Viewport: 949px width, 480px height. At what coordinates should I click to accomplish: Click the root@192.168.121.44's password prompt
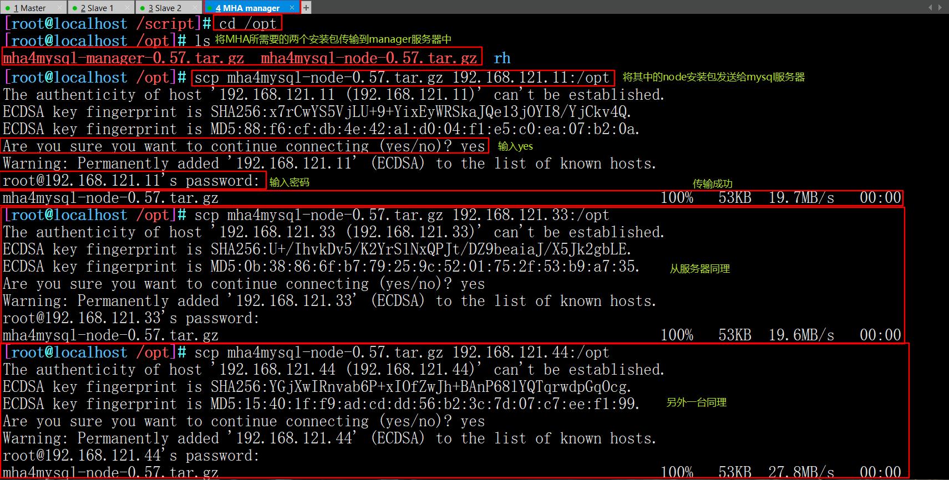tap(131, 456)
